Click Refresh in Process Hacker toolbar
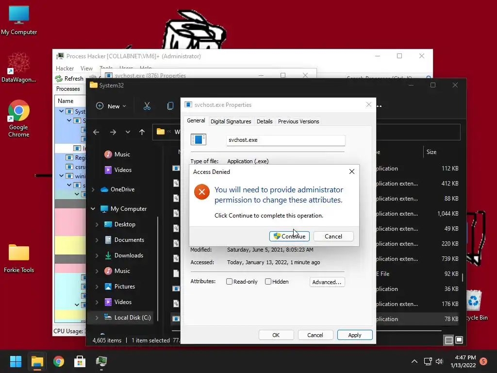 coord(69,79)
